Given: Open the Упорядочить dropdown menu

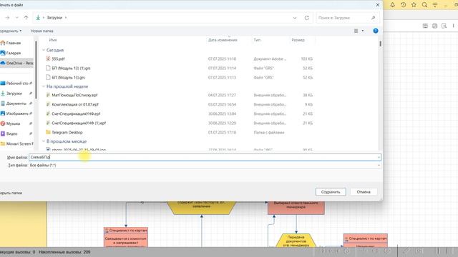Looking at the screenshot, I should tap(11, 31).
